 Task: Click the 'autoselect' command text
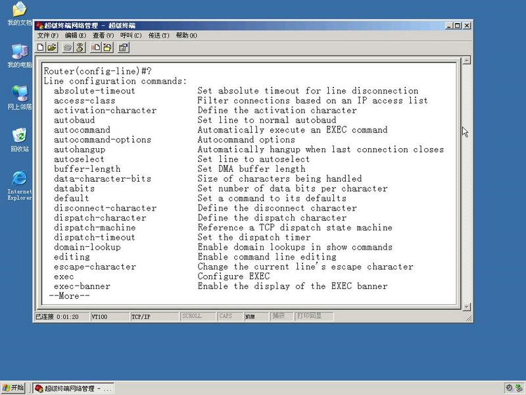point(79,159)
